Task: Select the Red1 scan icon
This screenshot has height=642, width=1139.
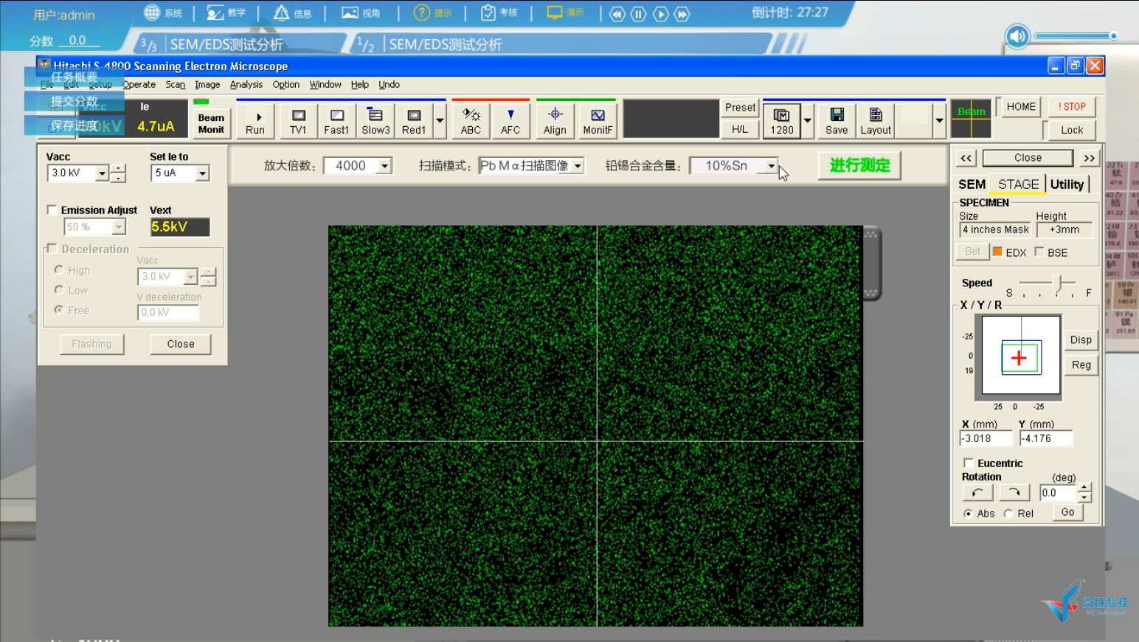Action: (414, 122)
